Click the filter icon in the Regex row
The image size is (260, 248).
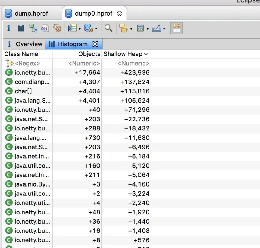pyautogui.click(x=9, y=63)
